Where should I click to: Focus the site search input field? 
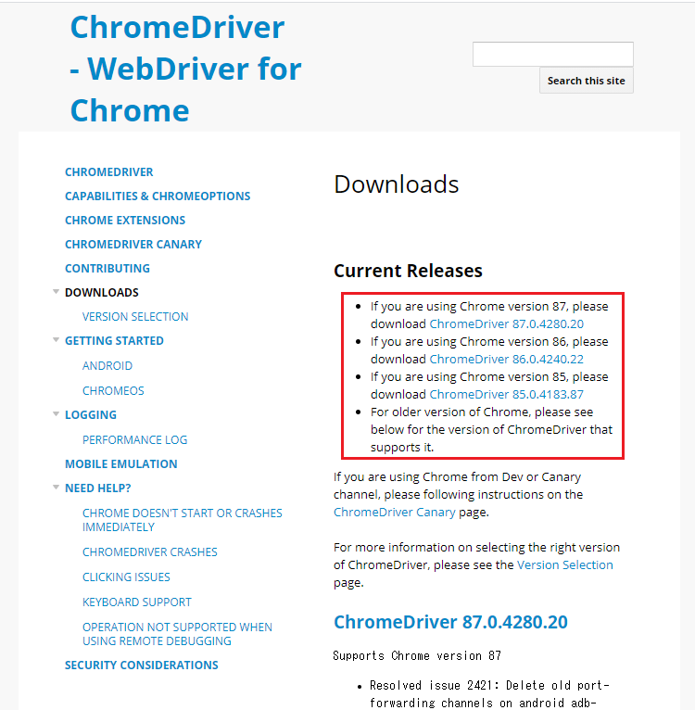553,55
